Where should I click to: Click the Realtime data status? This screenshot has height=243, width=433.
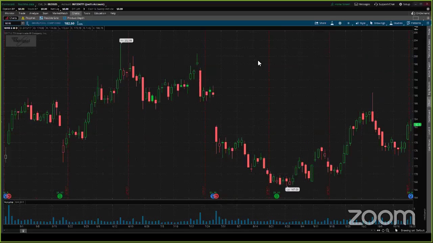(26, 4)
